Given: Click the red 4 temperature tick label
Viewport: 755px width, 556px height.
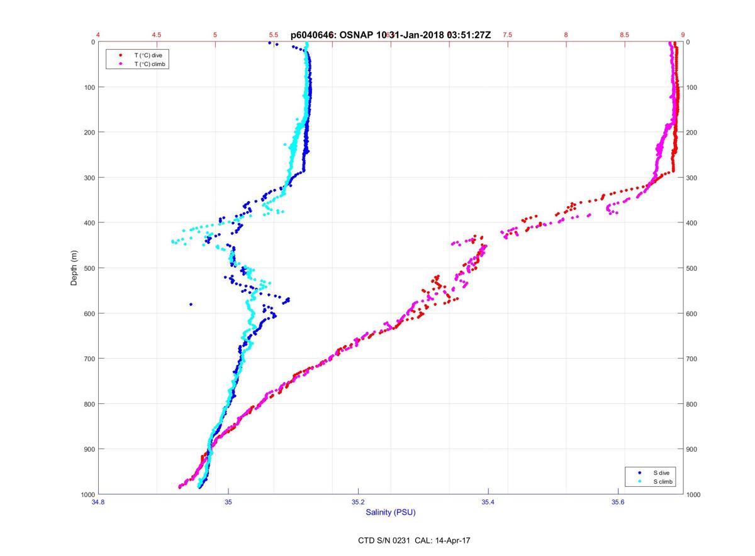Looking at the screenshot, I should click(x=98, y=35).
